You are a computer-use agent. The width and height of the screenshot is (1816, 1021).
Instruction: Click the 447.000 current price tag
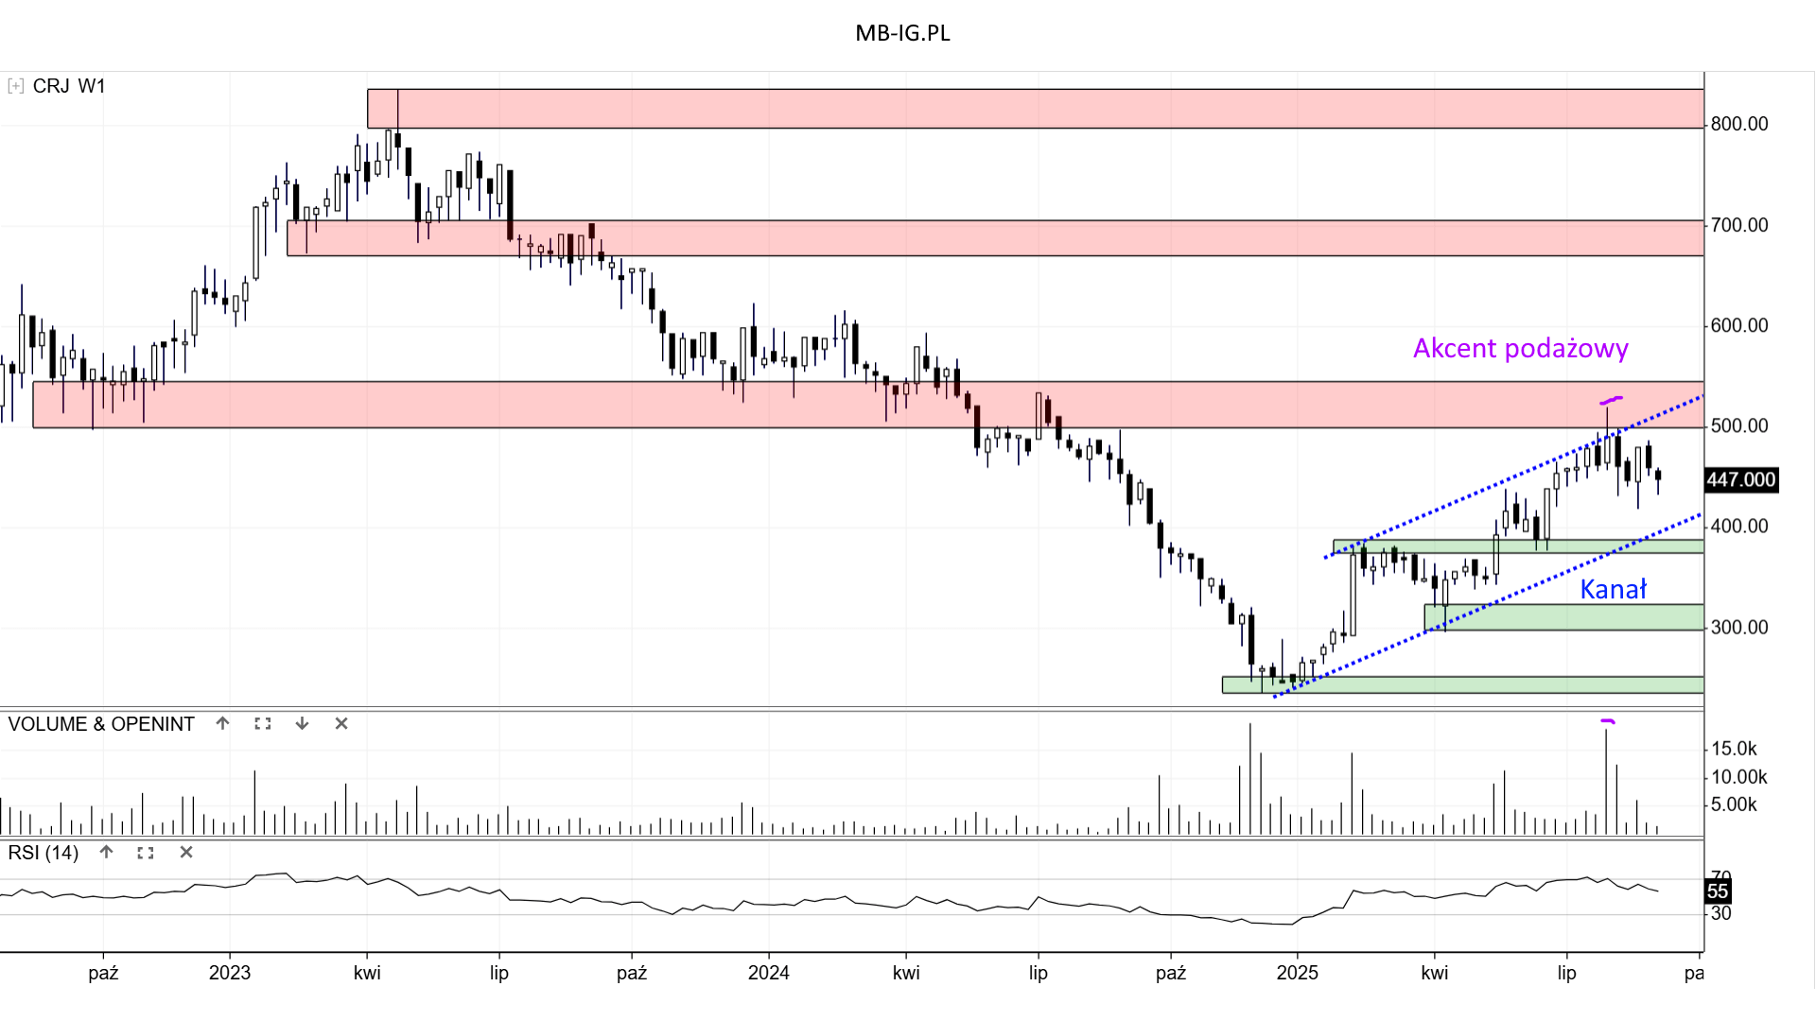(1740, 480)
